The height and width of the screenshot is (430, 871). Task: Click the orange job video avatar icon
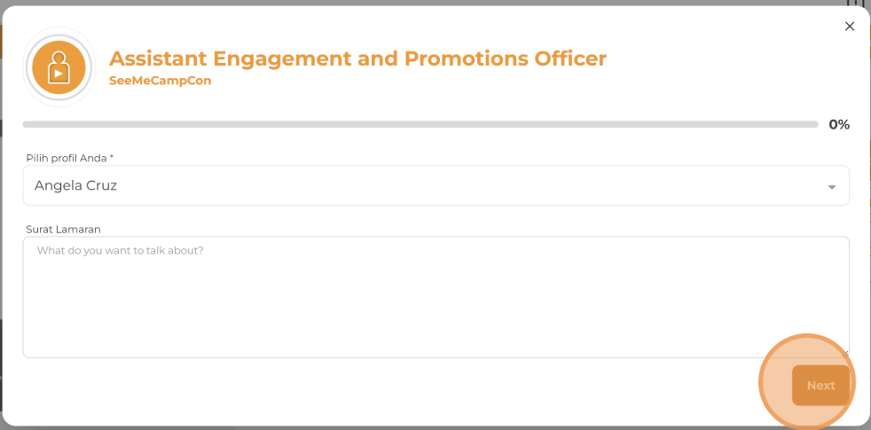[59, 67]
